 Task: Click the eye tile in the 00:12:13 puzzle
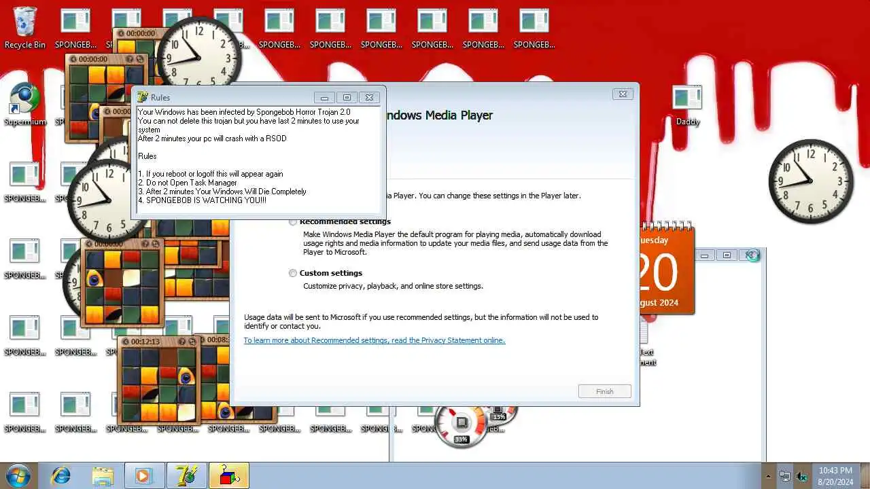(186, 376)
